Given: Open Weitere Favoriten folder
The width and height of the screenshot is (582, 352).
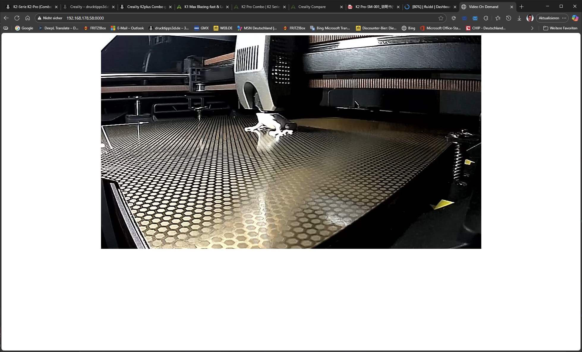Looking at the screenshot, I should (560, 28).
